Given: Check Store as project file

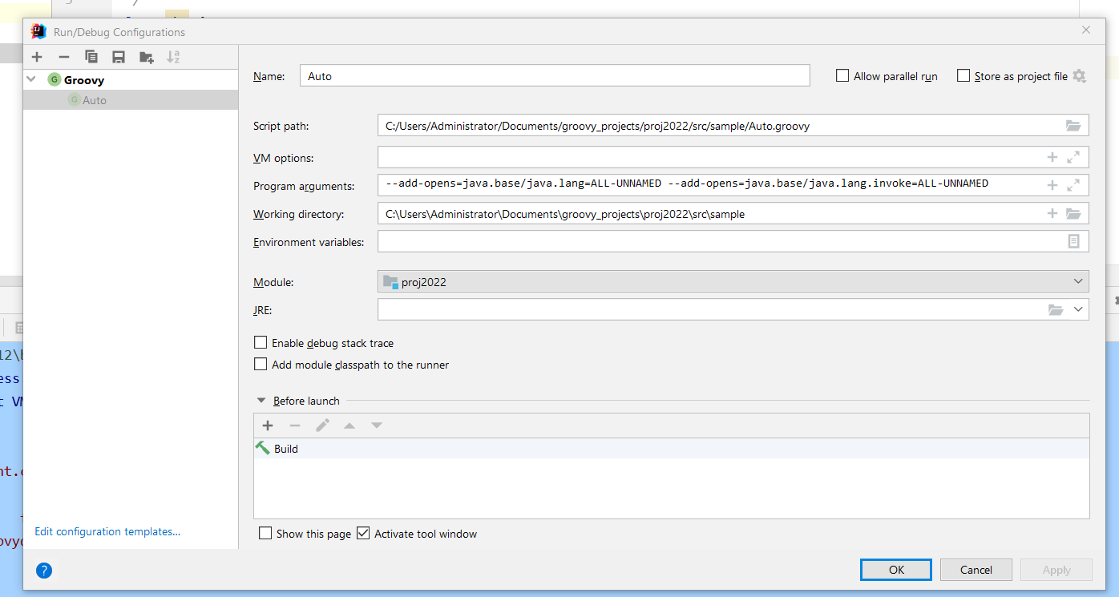Looking at the screenshot, I should (x=963, y=75).
